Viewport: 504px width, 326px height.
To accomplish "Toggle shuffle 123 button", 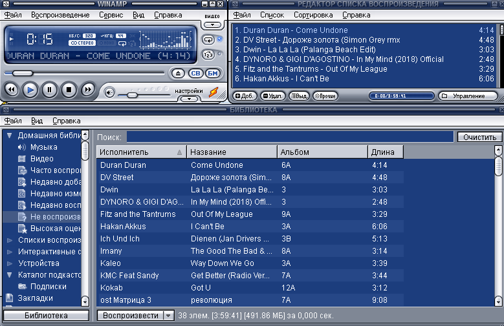I will pos(208,54).
